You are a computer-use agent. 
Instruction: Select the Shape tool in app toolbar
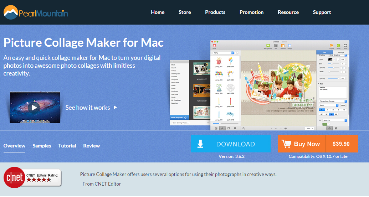coord(289,46)
